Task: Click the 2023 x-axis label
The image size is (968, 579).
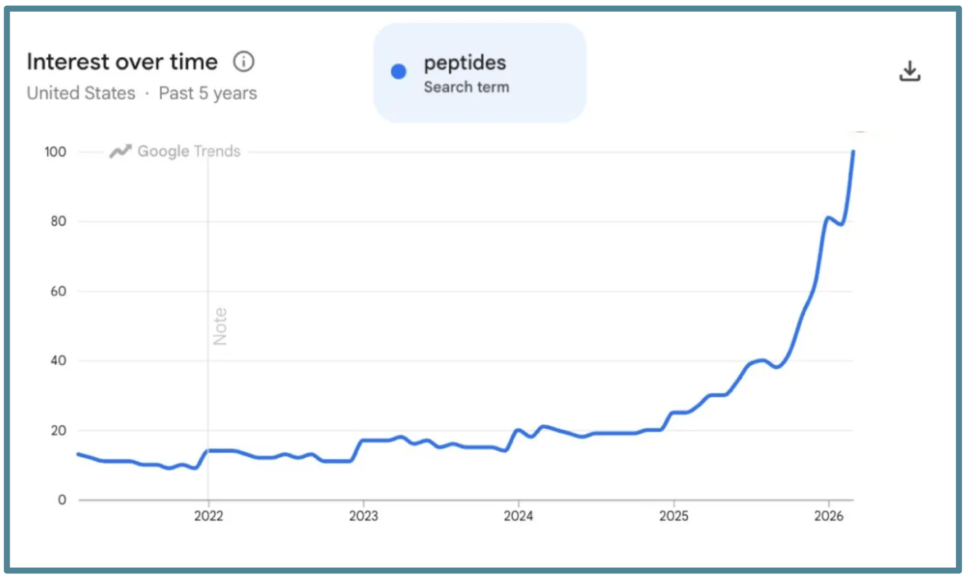Action: (x=363, y=516)
